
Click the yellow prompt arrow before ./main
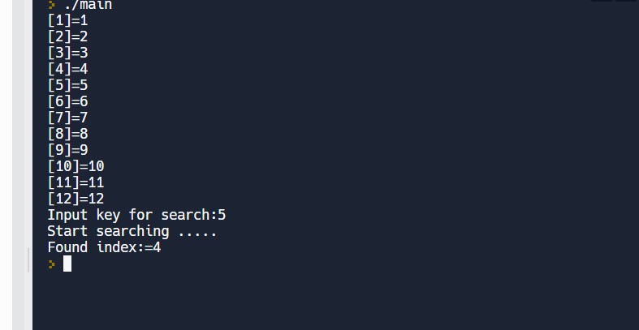tap(51, 5)
